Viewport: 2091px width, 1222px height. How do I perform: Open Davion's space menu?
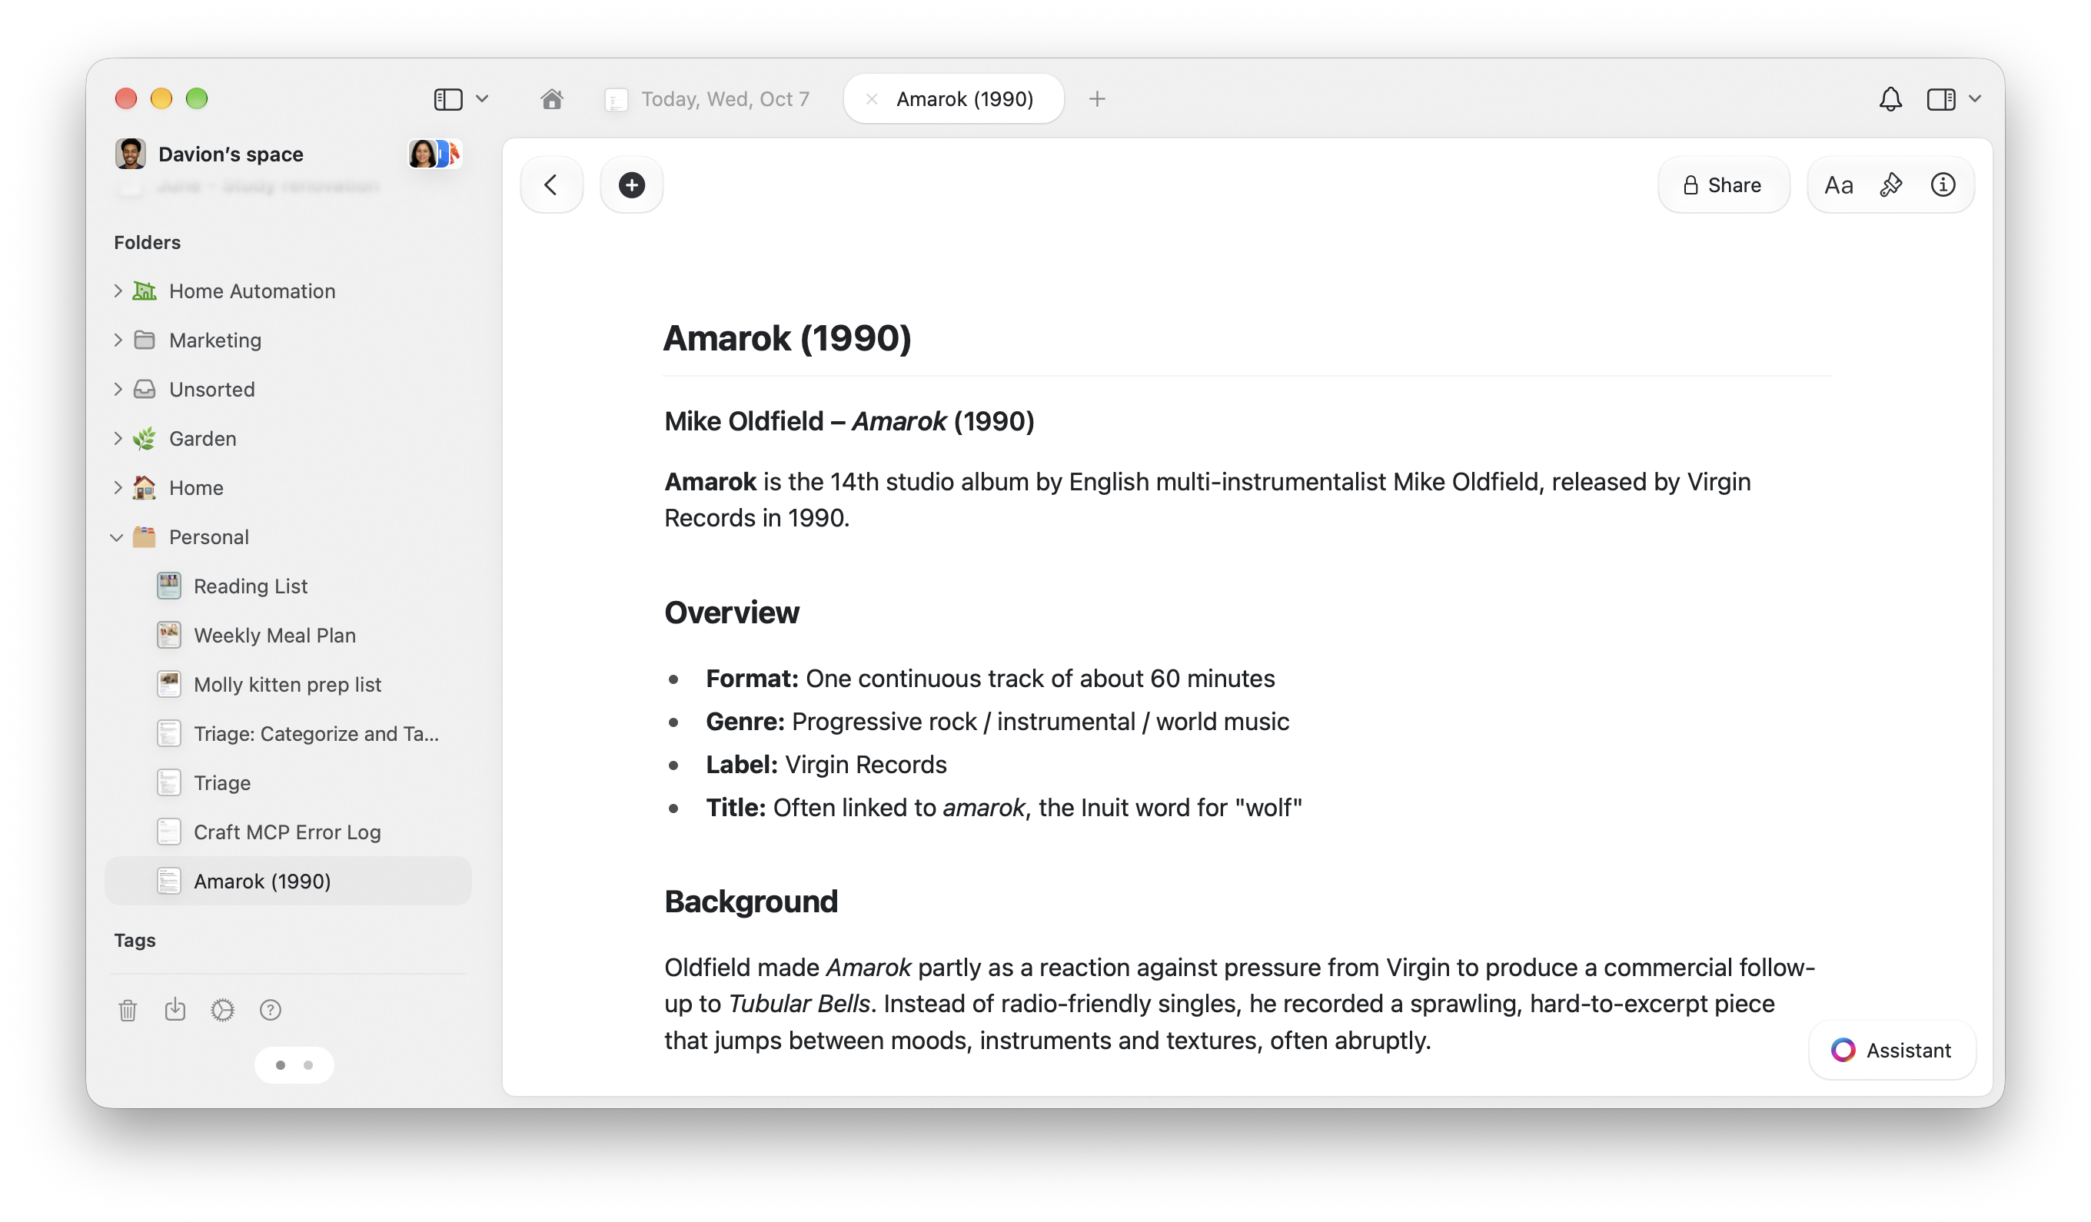pos(209,154)
